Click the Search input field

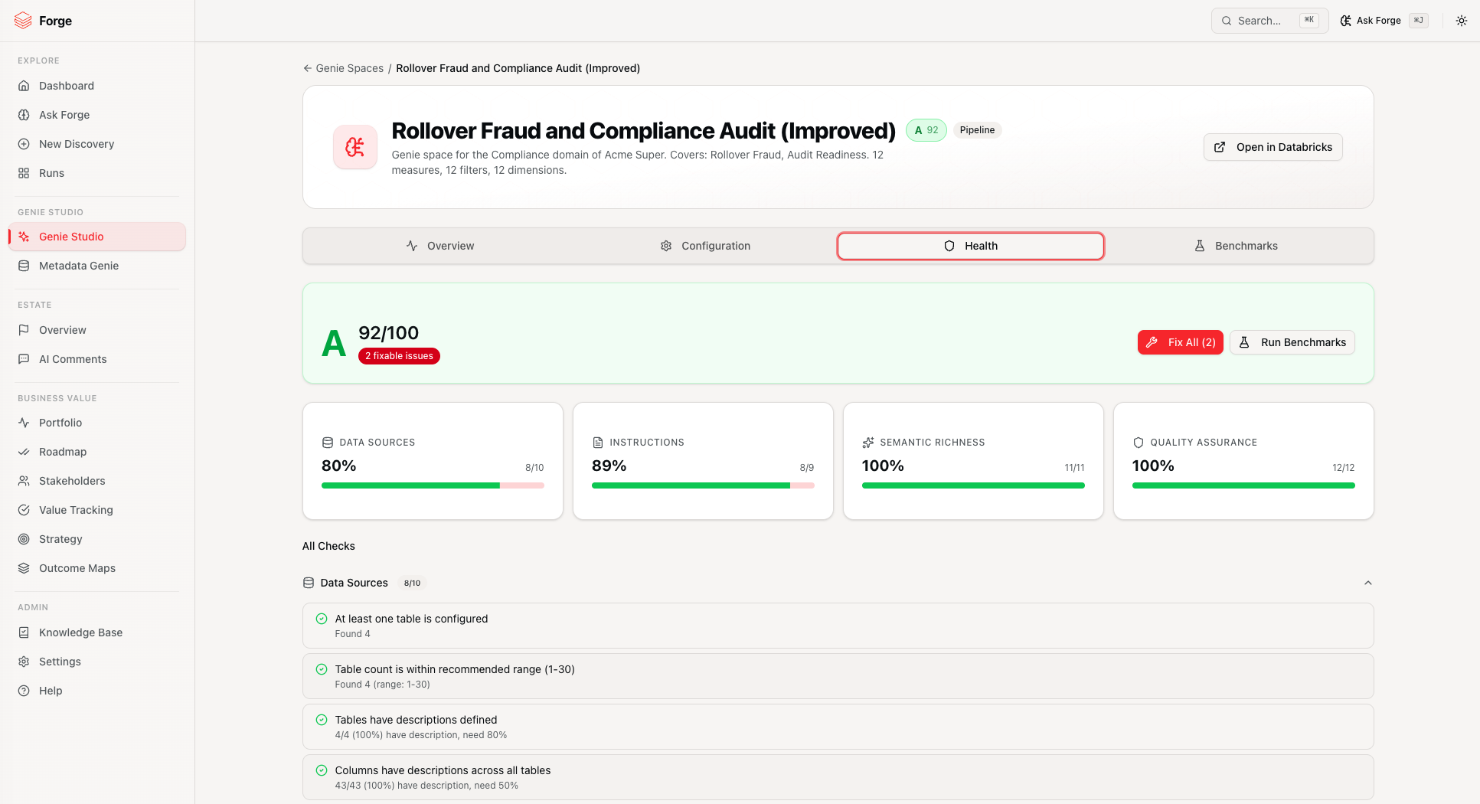pyautogui.click(x=1269, y=21)
